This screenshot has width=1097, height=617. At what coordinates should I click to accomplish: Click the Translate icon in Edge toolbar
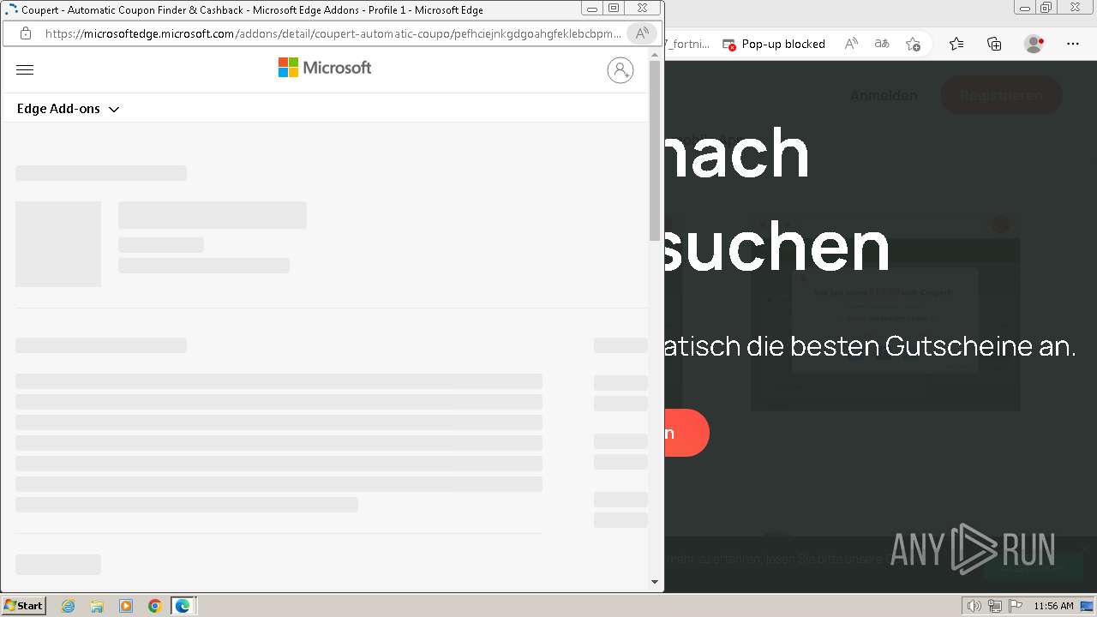click(882, 44)
